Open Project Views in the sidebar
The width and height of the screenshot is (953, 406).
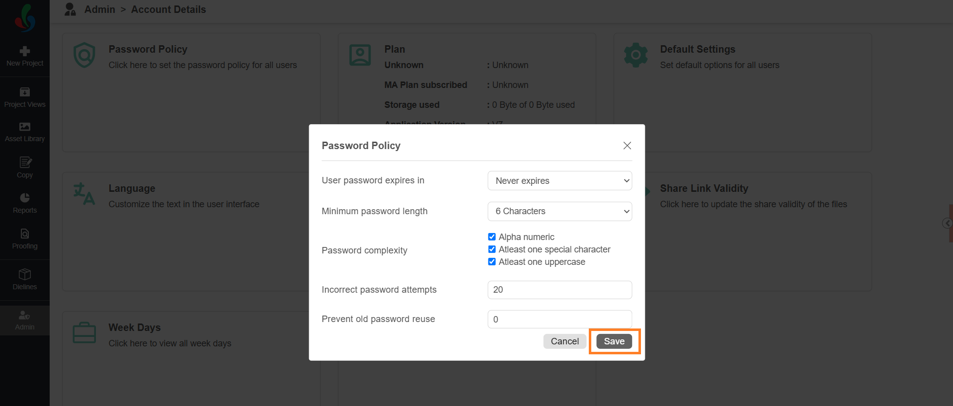[25, 98]
